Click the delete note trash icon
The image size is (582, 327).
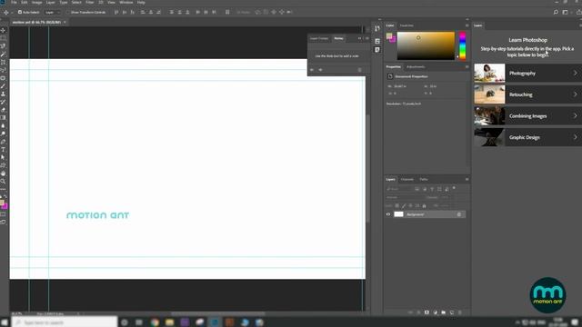359,70
